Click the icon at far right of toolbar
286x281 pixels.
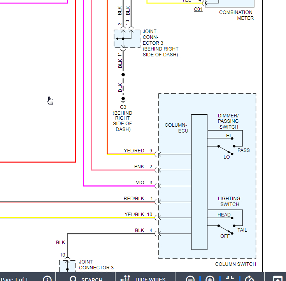point(277,279)
